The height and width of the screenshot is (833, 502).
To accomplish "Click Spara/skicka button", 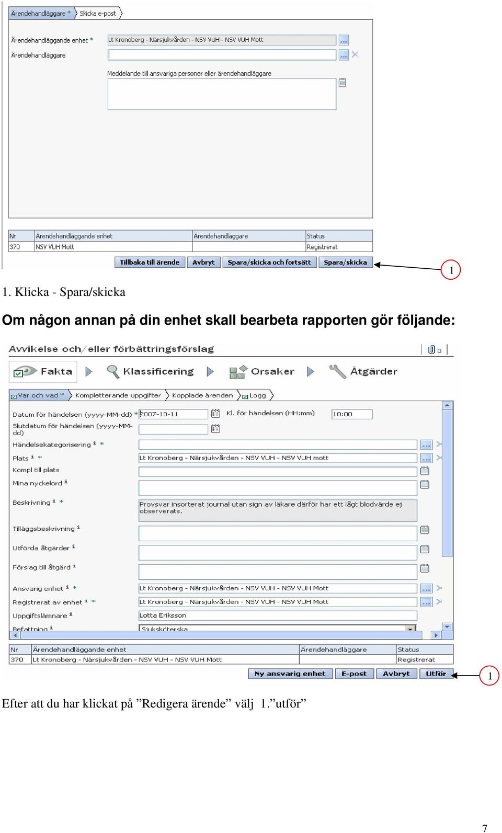I will click(x=346, y=263).
